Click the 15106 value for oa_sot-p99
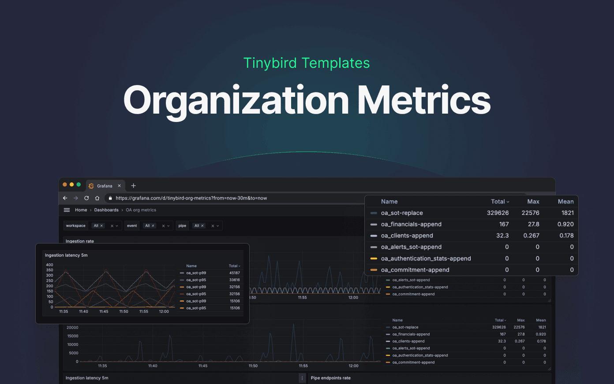 [x=235, y=301]
